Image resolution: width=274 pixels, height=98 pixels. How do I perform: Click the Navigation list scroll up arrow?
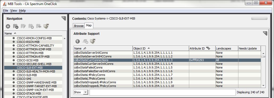click(x=65, y=38)
